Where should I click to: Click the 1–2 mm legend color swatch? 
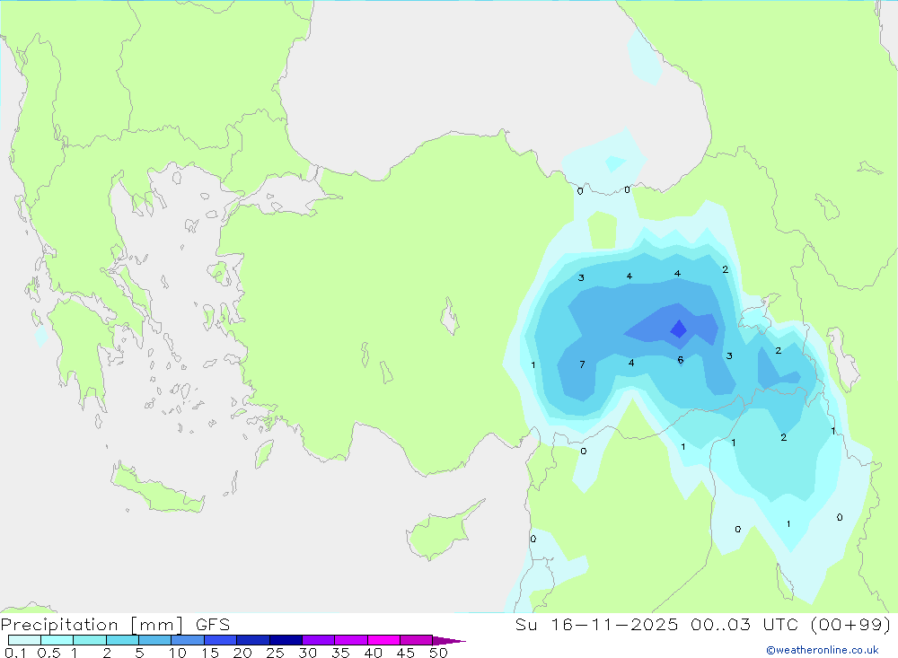(x=90, y=640)
